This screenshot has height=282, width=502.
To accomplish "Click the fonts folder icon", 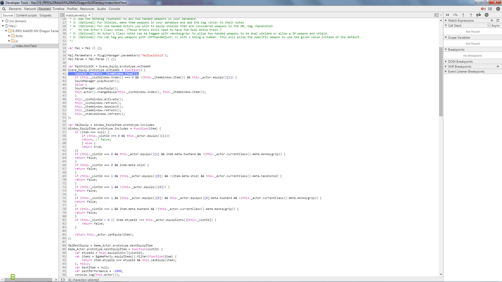I will tap(13, 36).
